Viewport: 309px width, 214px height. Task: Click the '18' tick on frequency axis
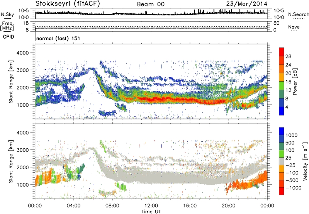pyautogui.click(x=26, y=23)
